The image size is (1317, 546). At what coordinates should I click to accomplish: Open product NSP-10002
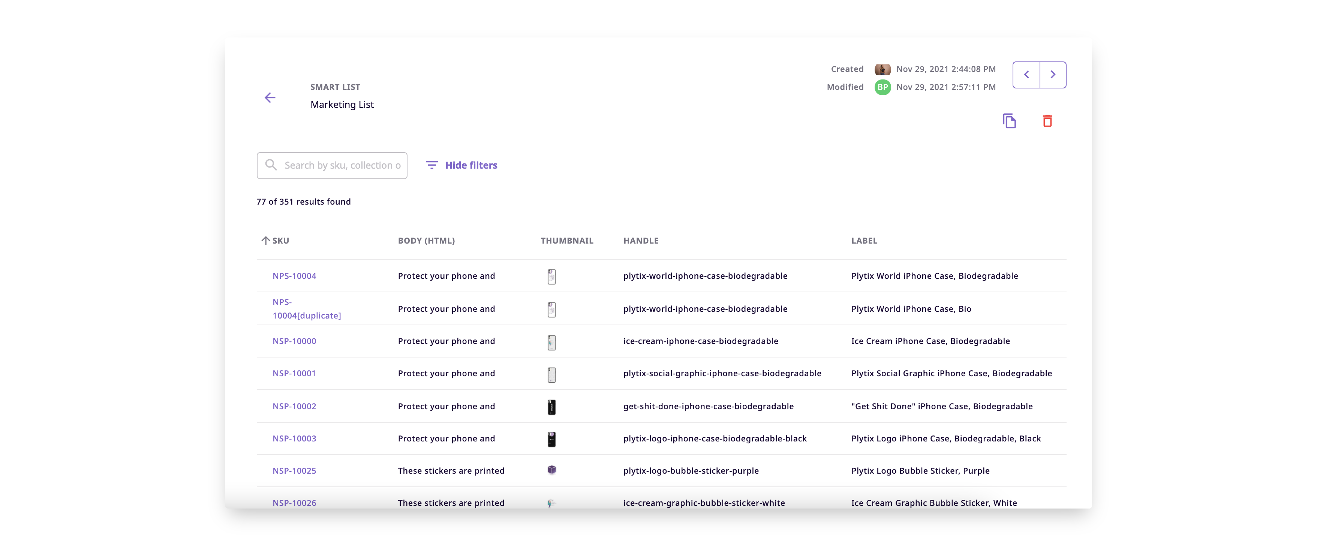click(294, 406)
